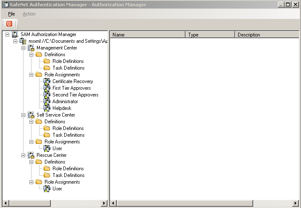The image size is (301, 208).
Task: Click the First Tier Approvers role icon
Action: click(47, 88)
